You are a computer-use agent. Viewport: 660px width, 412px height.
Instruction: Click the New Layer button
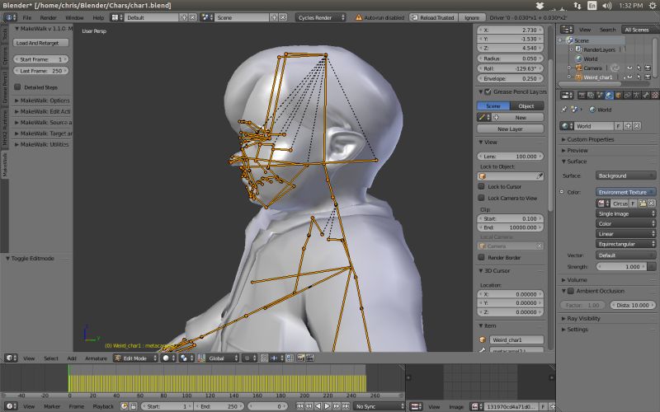tap(510, 129)
